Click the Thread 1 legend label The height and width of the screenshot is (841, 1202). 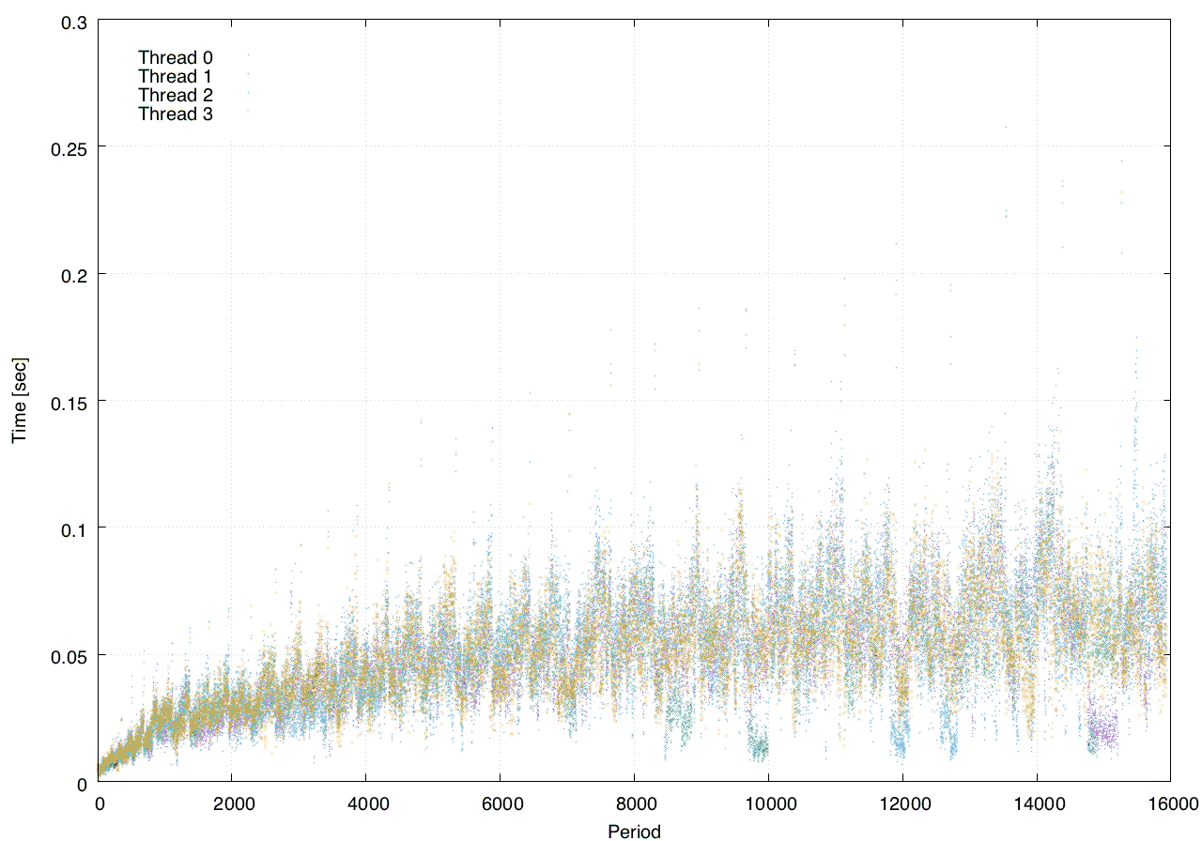(x=176, y=76)
